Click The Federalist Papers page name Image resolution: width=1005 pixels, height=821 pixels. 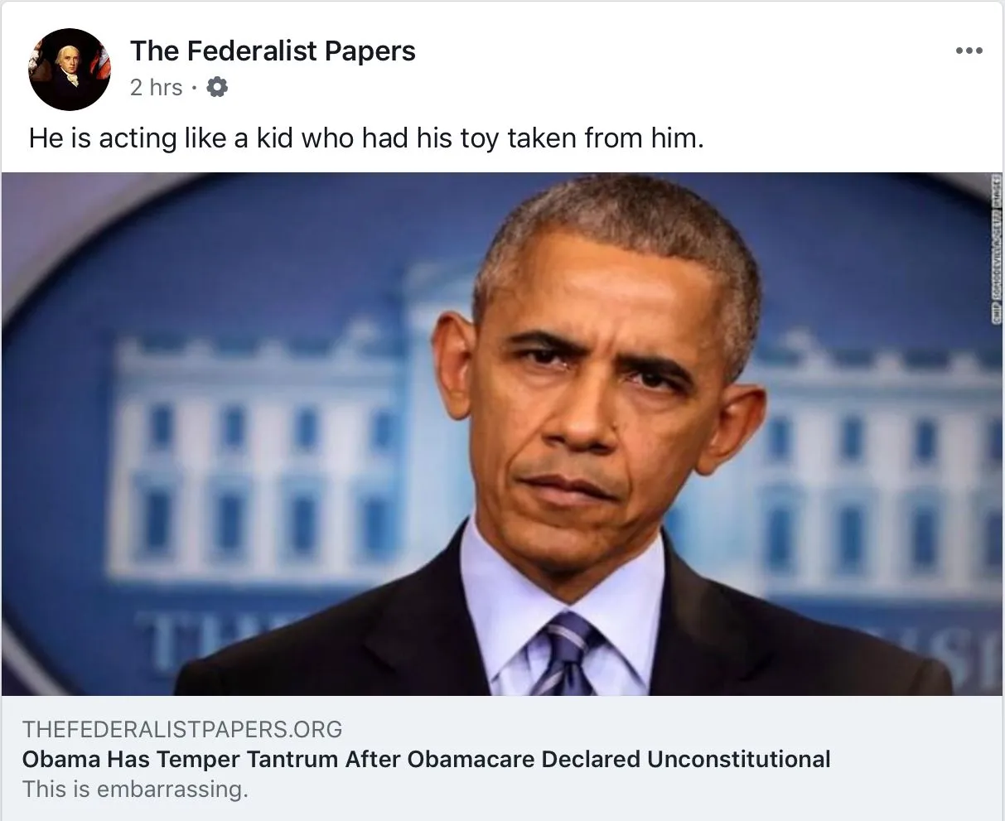click(x=273, y=51)
